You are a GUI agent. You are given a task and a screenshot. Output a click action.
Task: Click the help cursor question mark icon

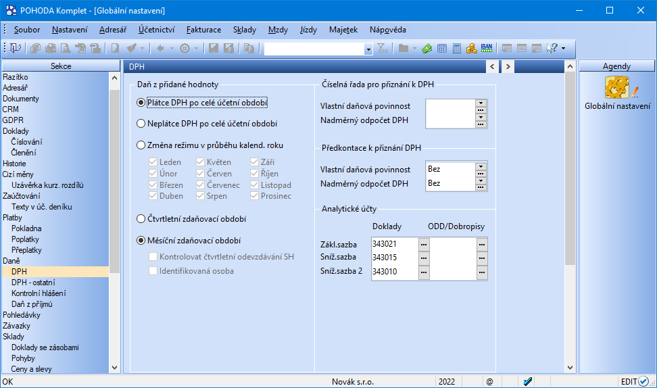tap(552, 48)
